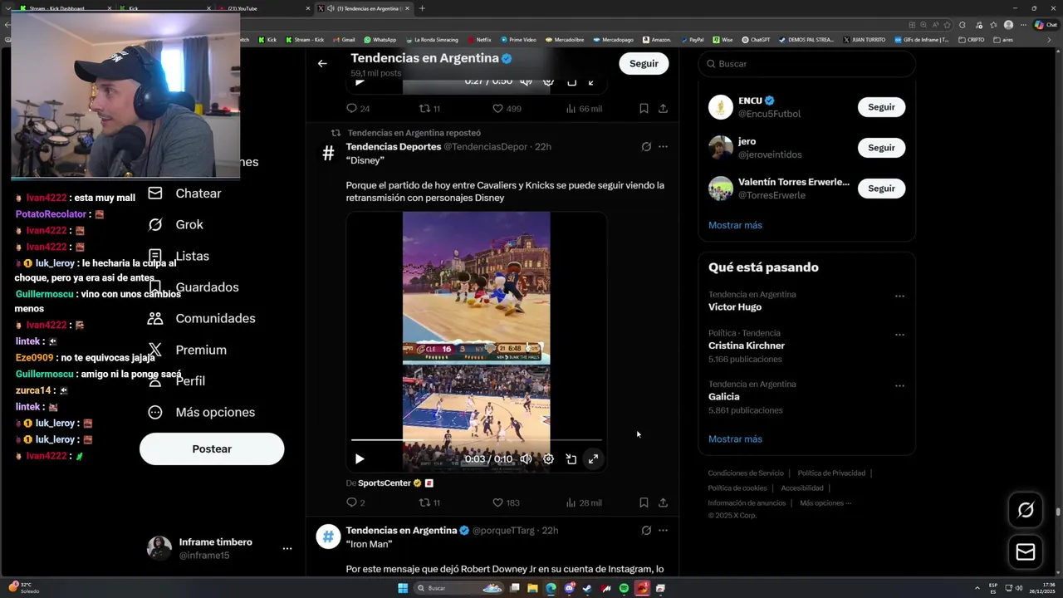Click Mostrar más under the suggested accounts

pyautogui.click(x=735, y=225)
